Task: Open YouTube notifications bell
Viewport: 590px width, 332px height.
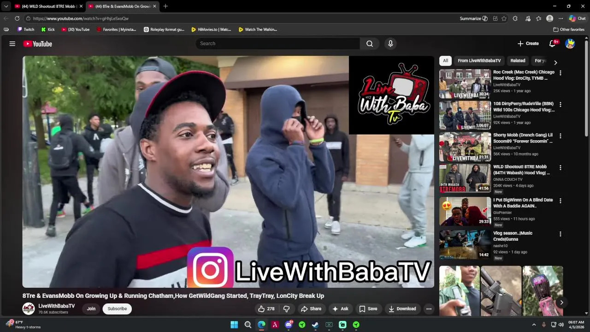Action: point(553,43)
